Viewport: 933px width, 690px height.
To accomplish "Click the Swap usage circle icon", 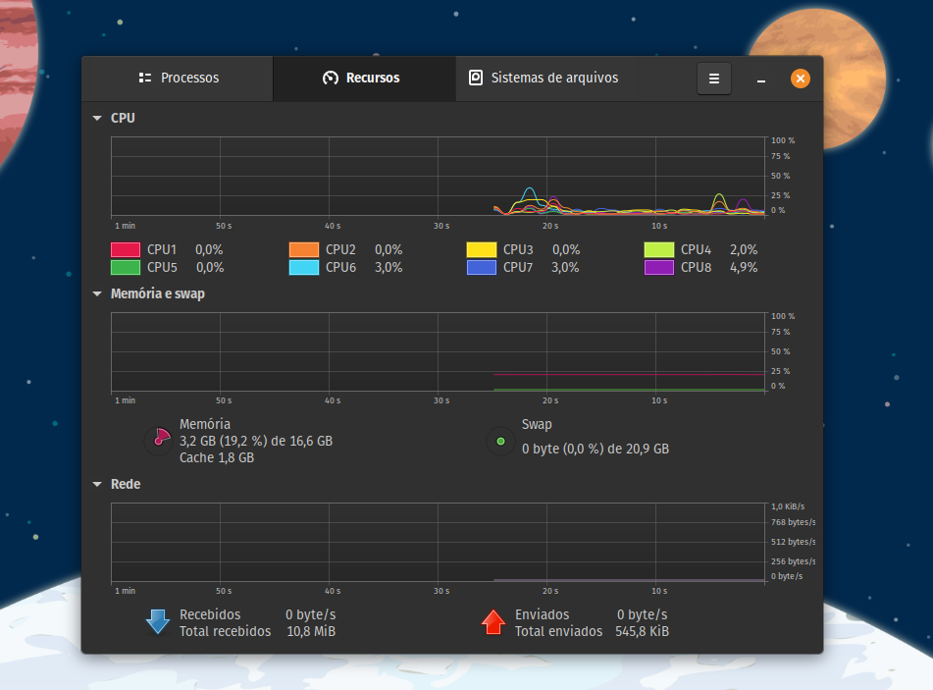I will point(500,441).
